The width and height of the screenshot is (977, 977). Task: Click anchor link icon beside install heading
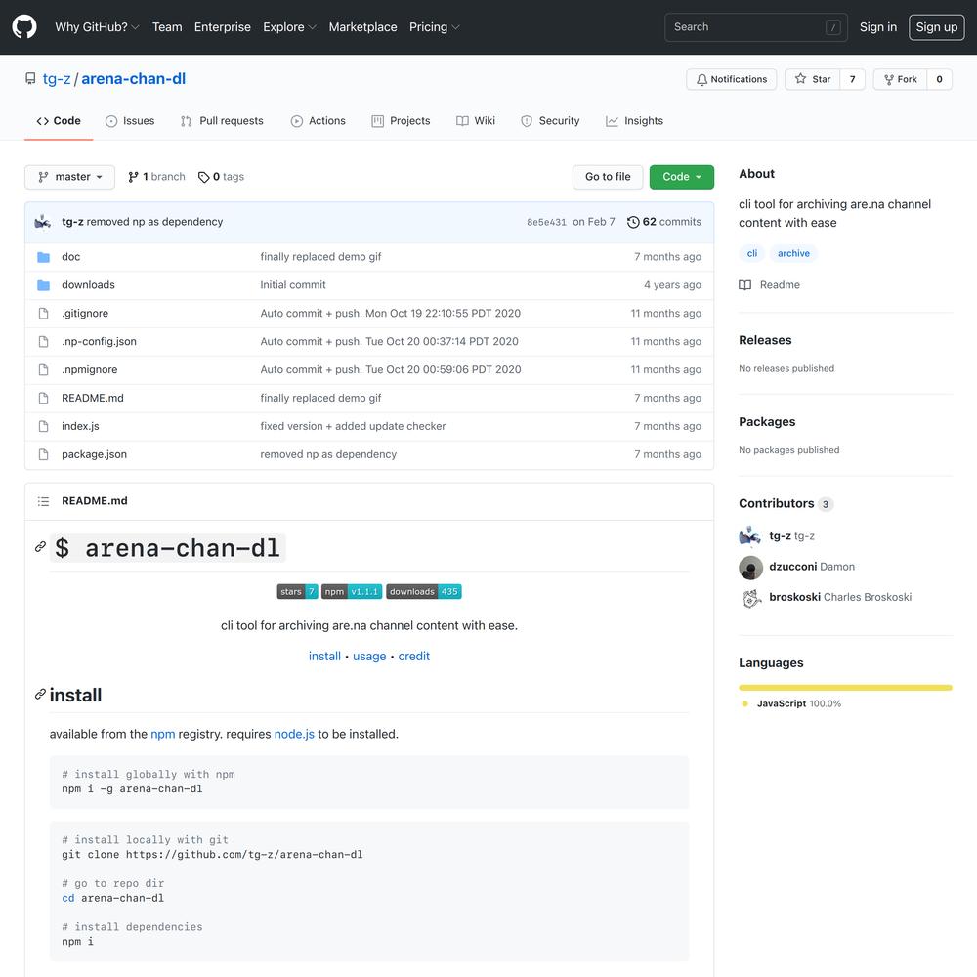click(40, 694)
